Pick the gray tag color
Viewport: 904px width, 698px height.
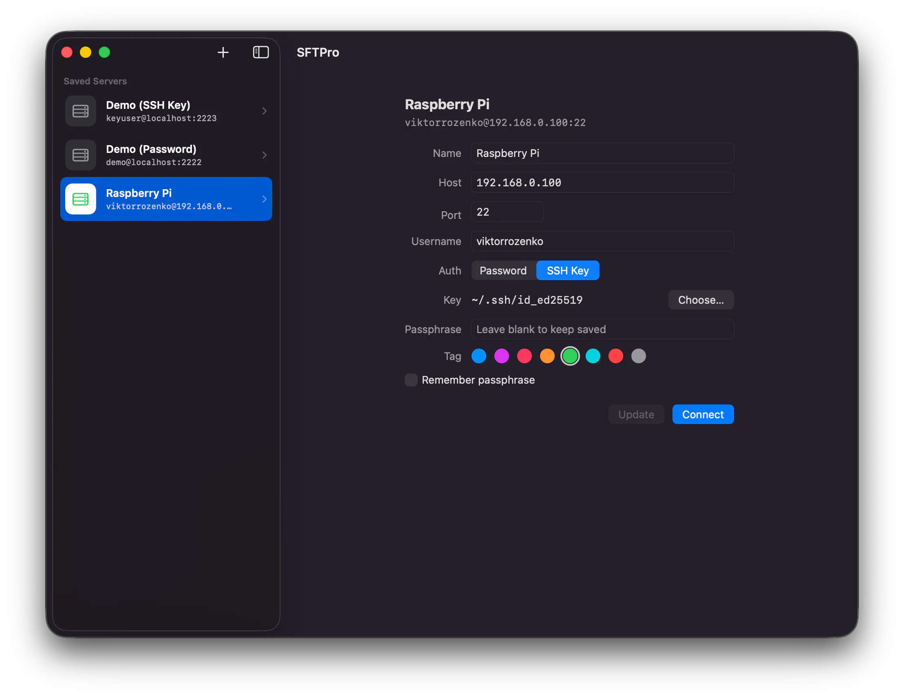[x=638, y=356]
